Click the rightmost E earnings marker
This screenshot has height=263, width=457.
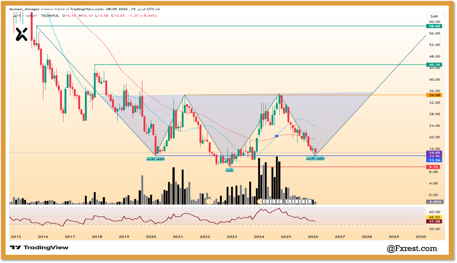[308, 201]
